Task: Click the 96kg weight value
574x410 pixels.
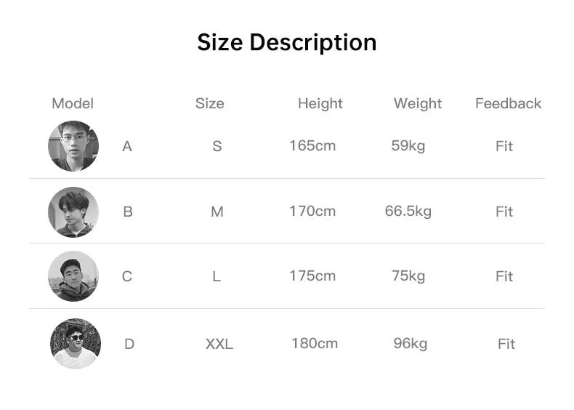Action: coord(411,343)
